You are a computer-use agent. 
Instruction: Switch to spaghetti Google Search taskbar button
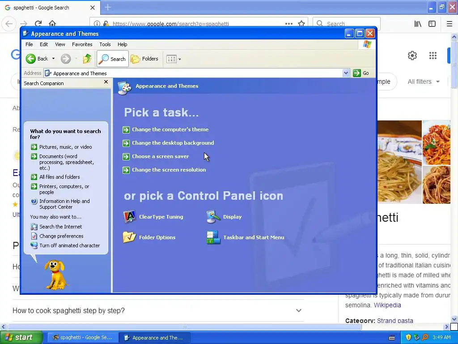(83, 338)
